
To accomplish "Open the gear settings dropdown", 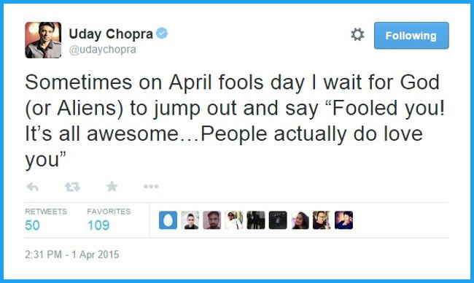I will (x=357, y=34).
